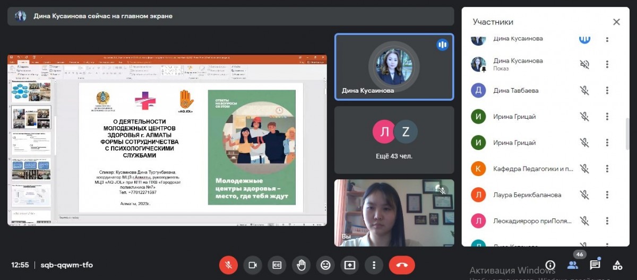The image size is (637, 280).
Task: Raise your hand in the meeting
Action: pyautogui.click(x=301, y=265)
